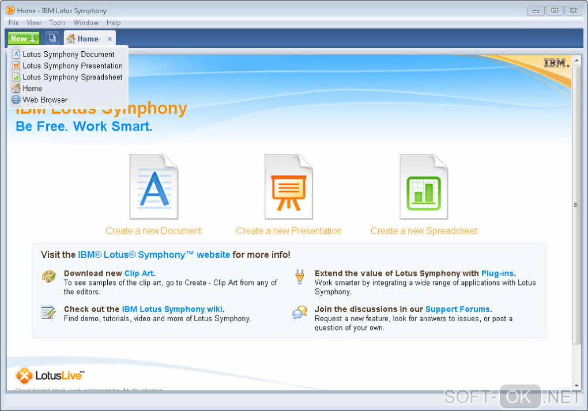This screenshot has height=411, width=588.
Task: Maximize the Lotus Symphony window
Action: pos(555,11)
